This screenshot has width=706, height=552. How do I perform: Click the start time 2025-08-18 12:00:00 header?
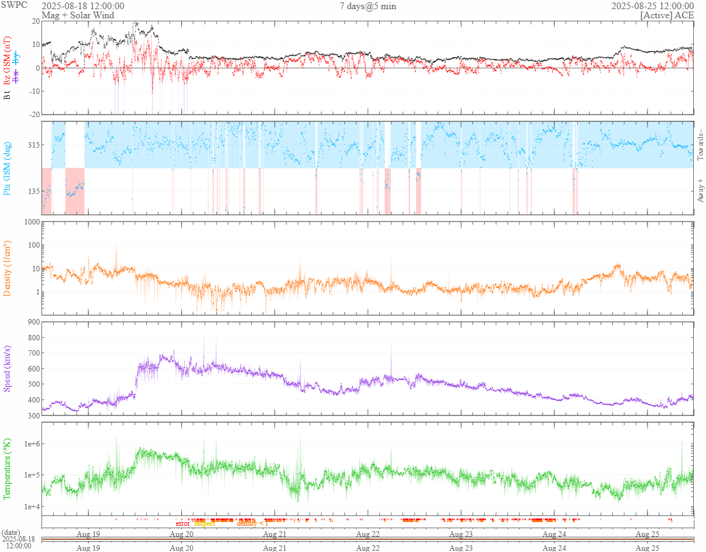pyautogui.click(x=83, y=6)
